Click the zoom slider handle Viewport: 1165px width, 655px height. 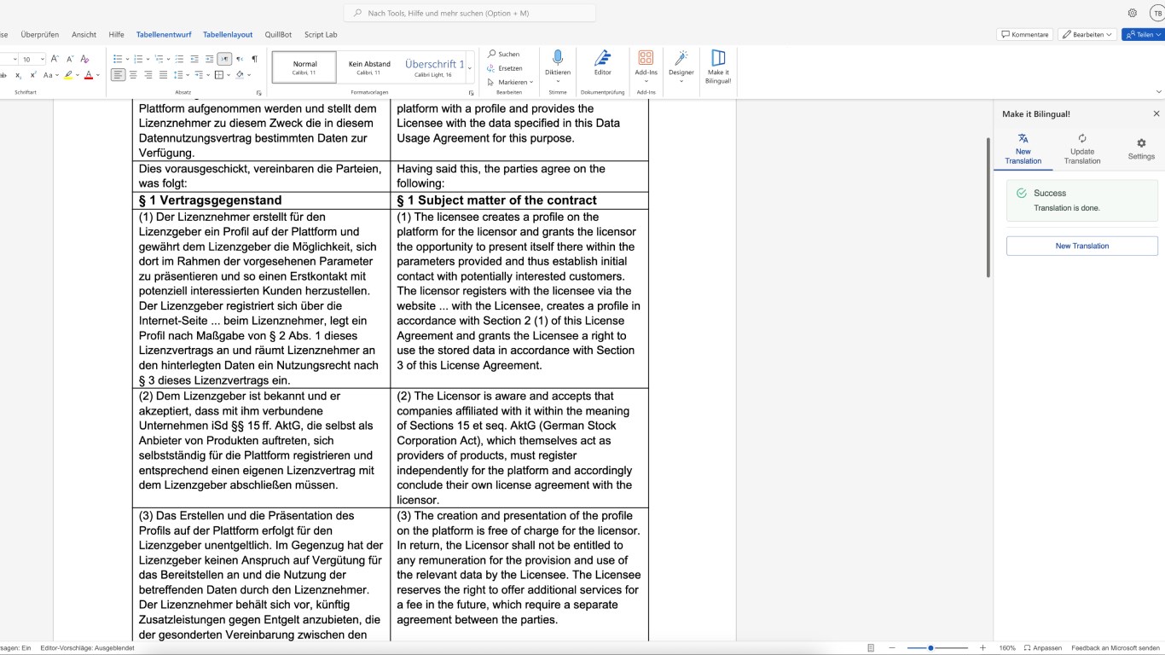tap(930, 648)
